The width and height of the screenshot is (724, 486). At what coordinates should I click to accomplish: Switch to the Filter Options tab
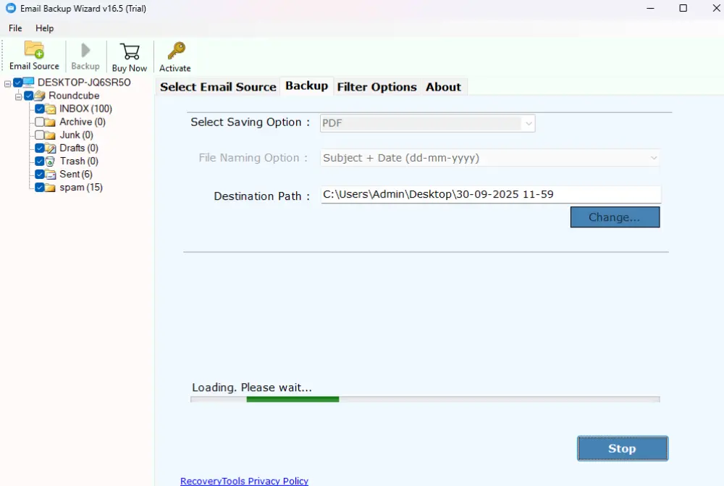pos(377,86)
